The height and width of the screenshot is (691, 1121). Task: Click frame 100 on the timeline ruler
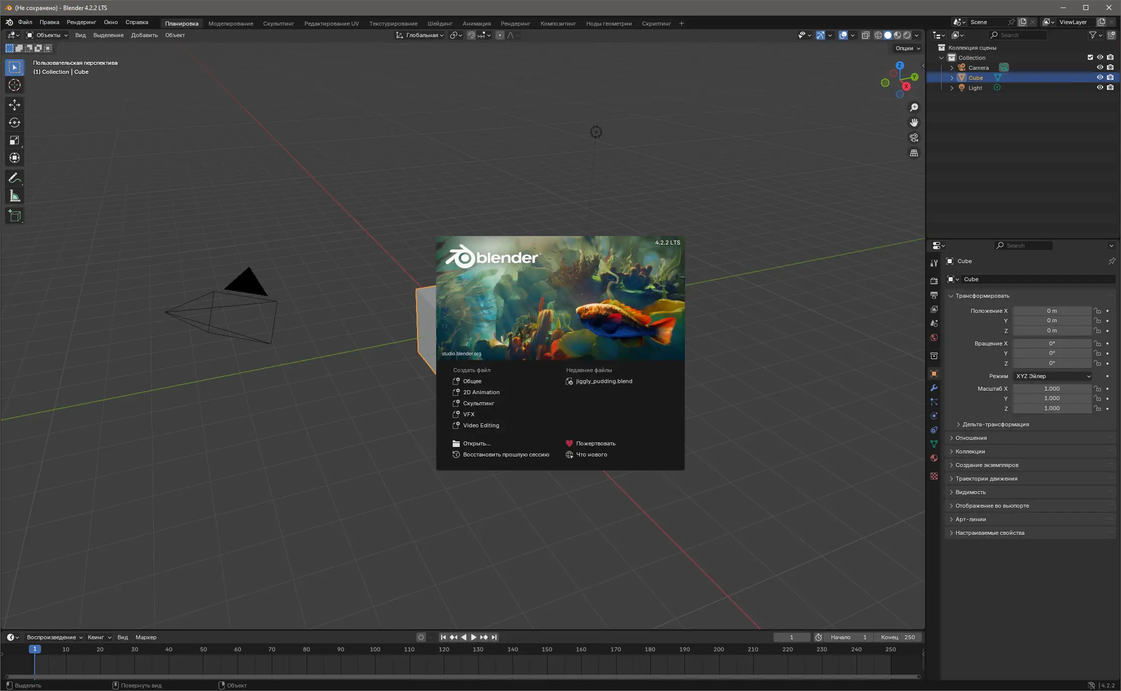click(x=375, y=649)
